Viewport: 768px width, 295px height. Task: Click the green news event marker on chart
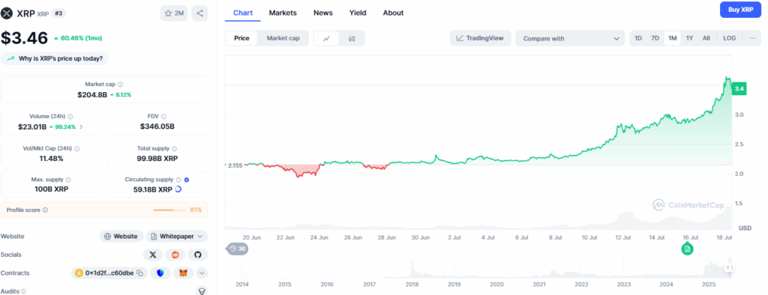pos(687,249)
